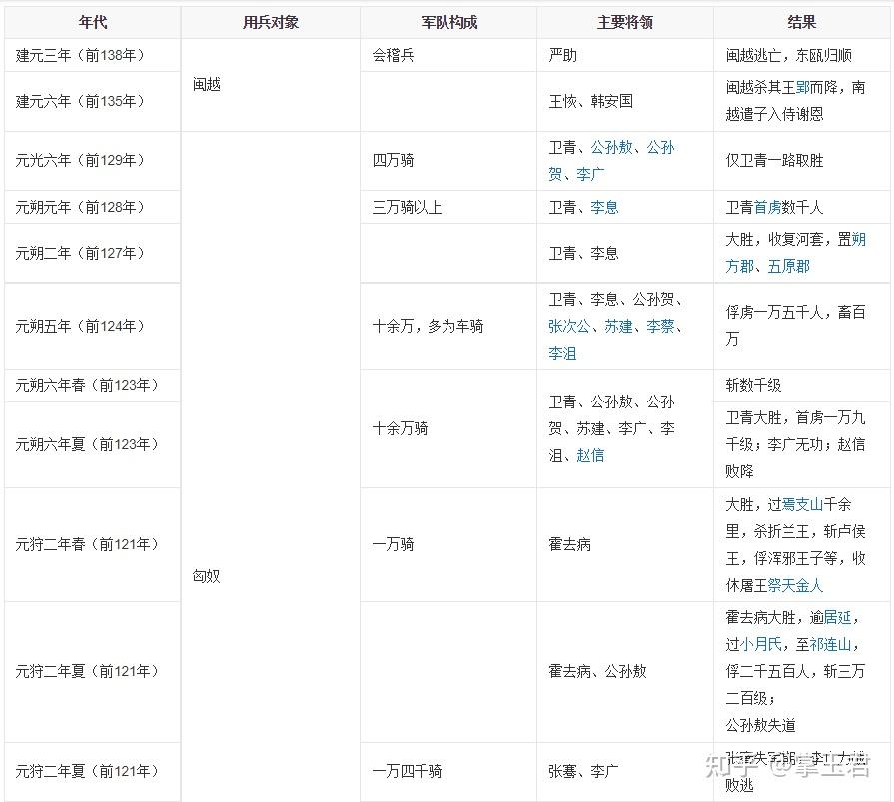Open the 五原郡 link
Image resolution: width=894 pixels, height=802 pixels.
[788, 267]
